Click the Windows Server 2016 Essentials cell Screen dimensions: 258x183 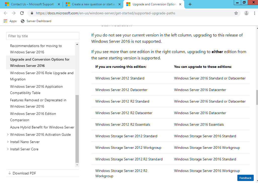click(x=199, y=124)
